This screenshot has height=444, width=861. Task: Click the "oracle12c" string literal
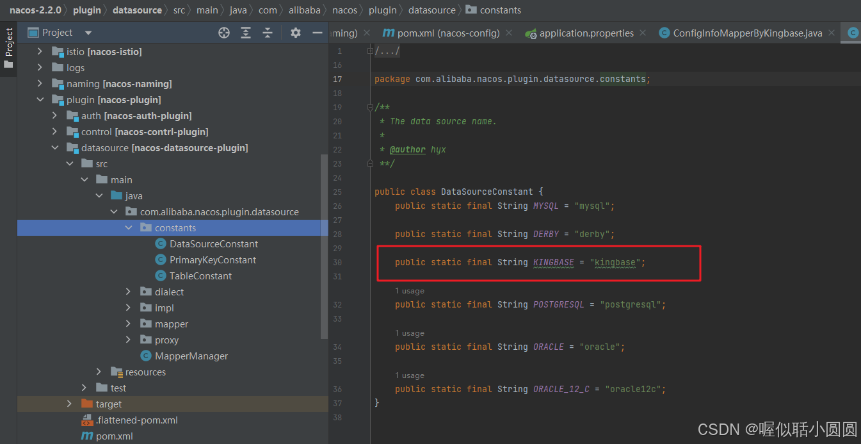(633, 389)
